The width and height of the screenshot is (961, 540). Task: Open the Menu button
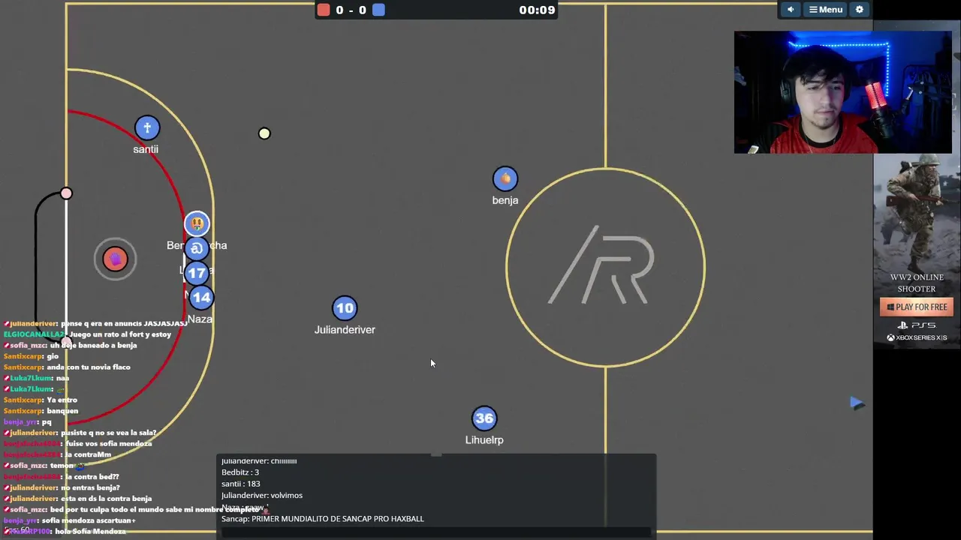click(x=825, y=10)
